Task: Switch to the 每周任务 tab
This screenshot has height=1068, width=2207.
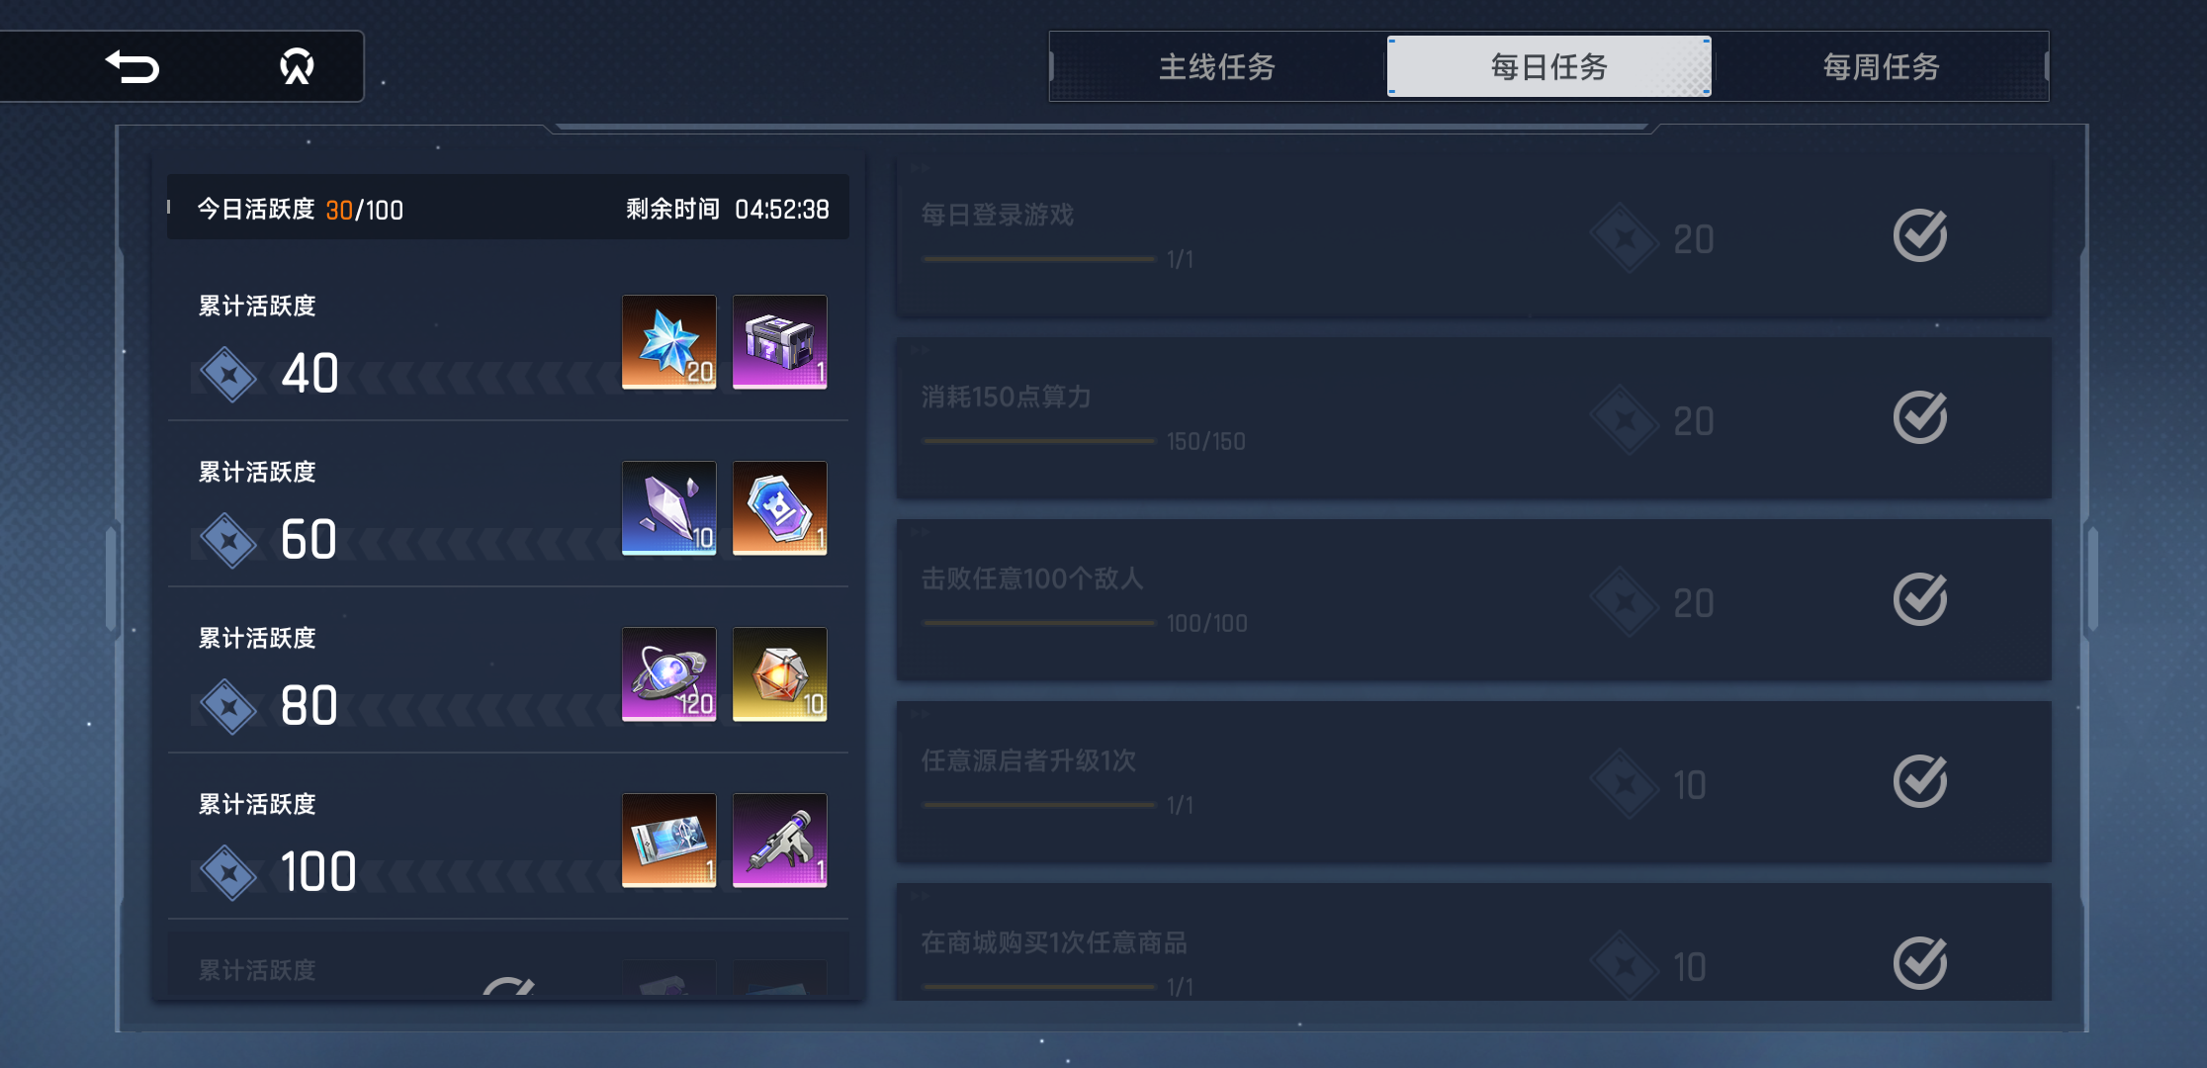Action: (1881, 67)
